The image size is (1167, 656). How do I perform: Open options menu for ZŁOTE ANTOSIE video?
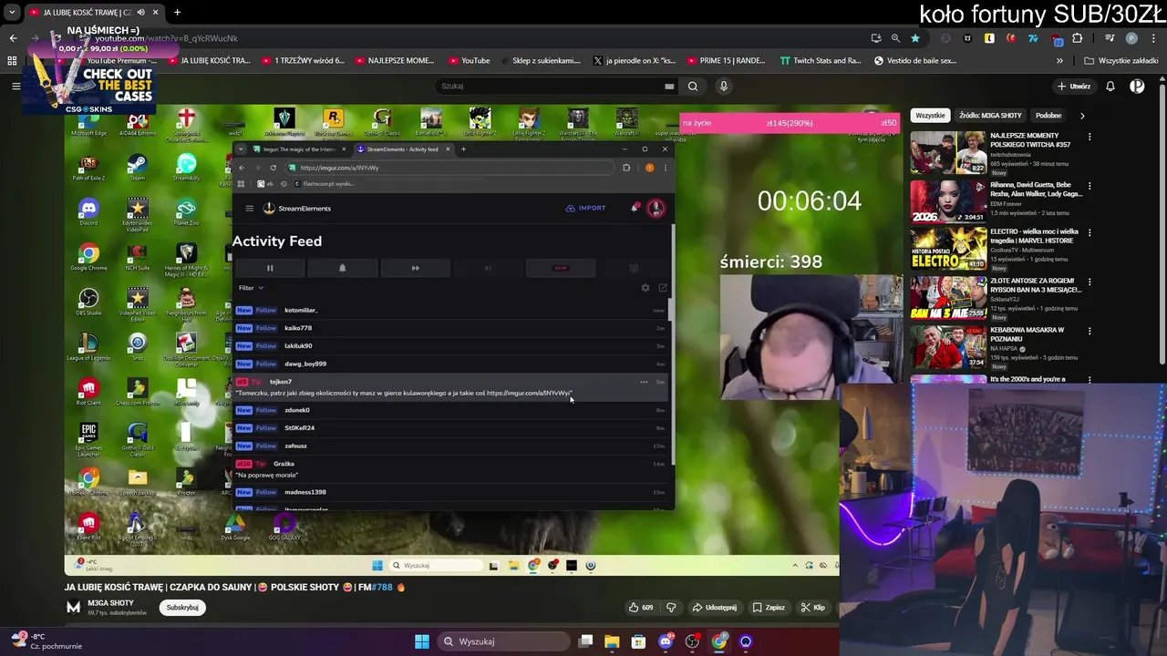click(x=1090, y=282)
